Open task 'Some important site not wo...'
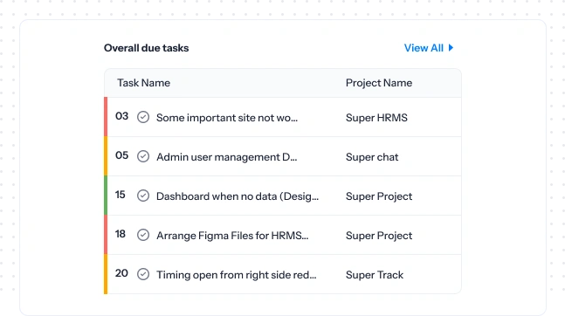 point(227,118)
